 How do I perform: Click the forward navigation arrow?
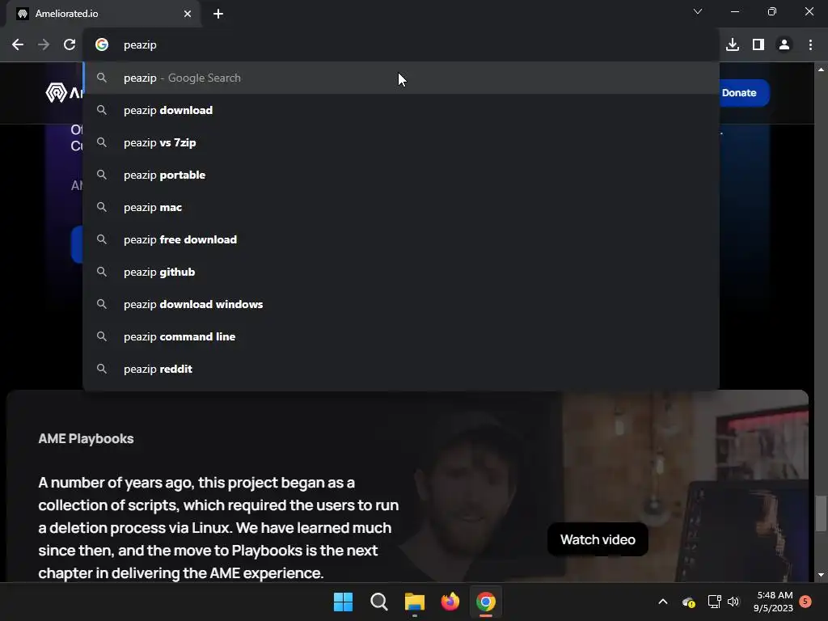(44, 45)
